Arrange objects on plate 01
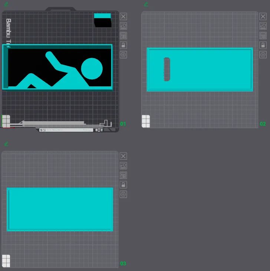The height and width of the screenshot is (271, 270). 123,36
